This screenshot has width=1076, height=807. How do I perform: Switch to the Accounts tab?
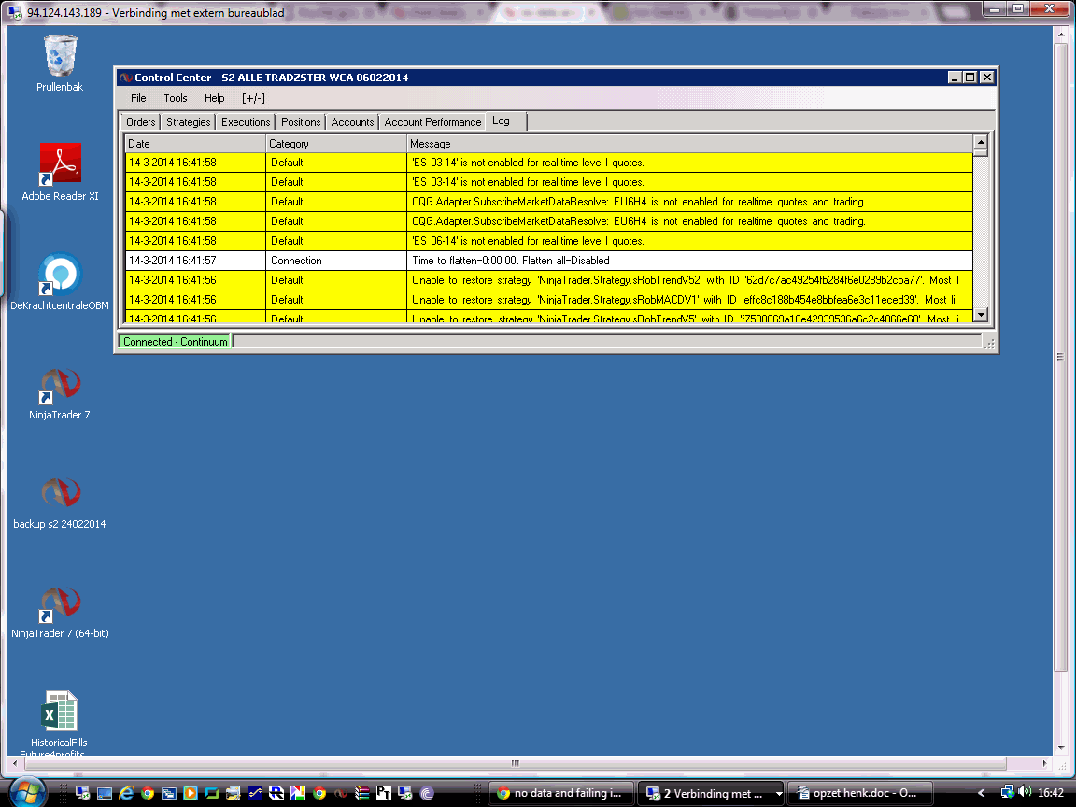pyautogui.click(x=352, y=122)
